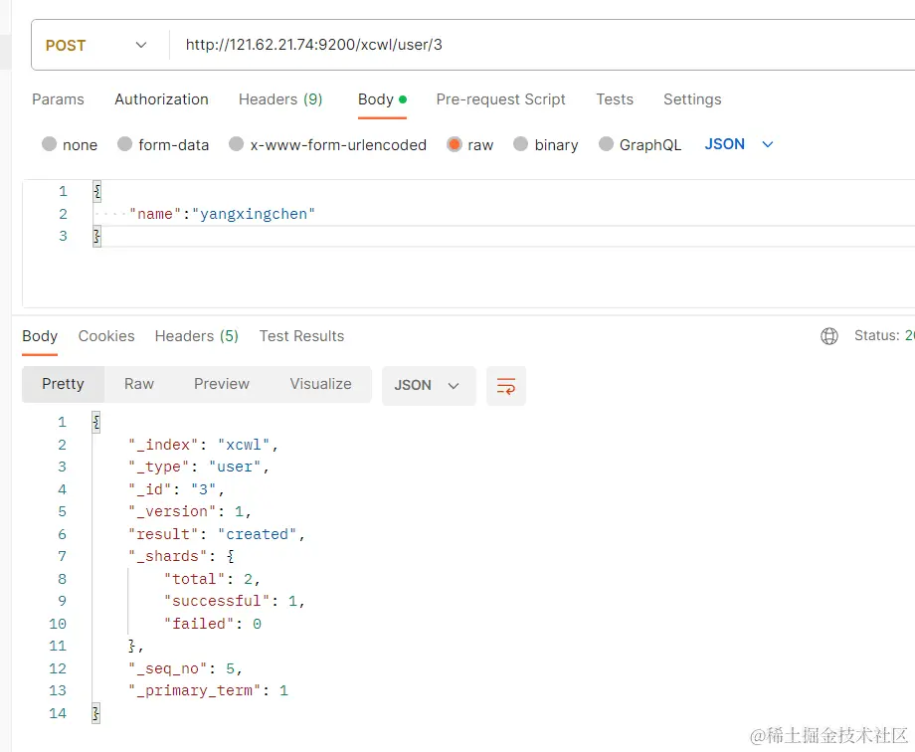Open the blue JSON format dropdown
The height and width of the screenshot is (752, 915).
click(x=739, y=144)
